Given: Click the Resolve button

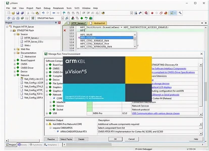Looking at the screenshot, I should 51,139.
